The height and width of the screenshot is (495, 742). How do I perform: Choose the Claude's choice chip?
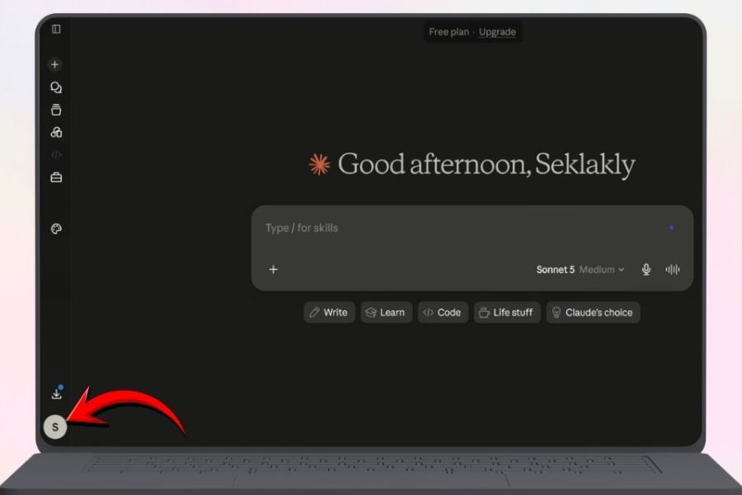[x=593, y=313]
